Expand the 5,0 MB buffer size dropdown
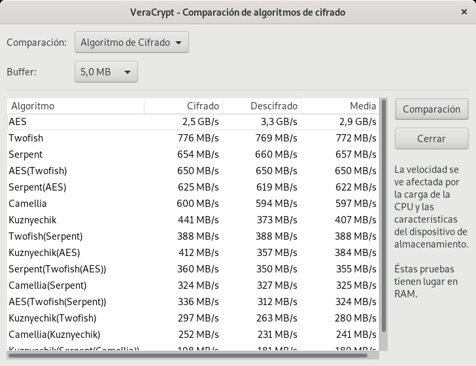This screenshot has height=366, width=476. click(106, 72)
